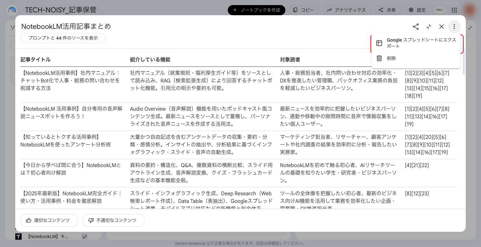The image size is (481, 247).
Task: Click the collapse-view icon beside the dialog close button
Action: pos(429,27)
